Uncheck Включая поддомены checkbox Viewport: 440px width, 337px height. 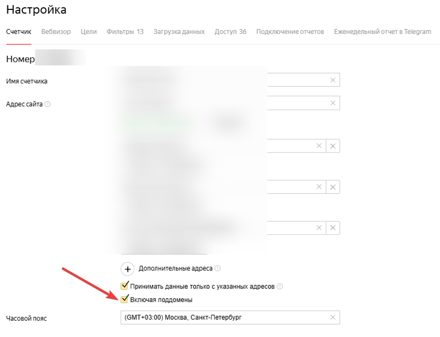pos(125,299)
